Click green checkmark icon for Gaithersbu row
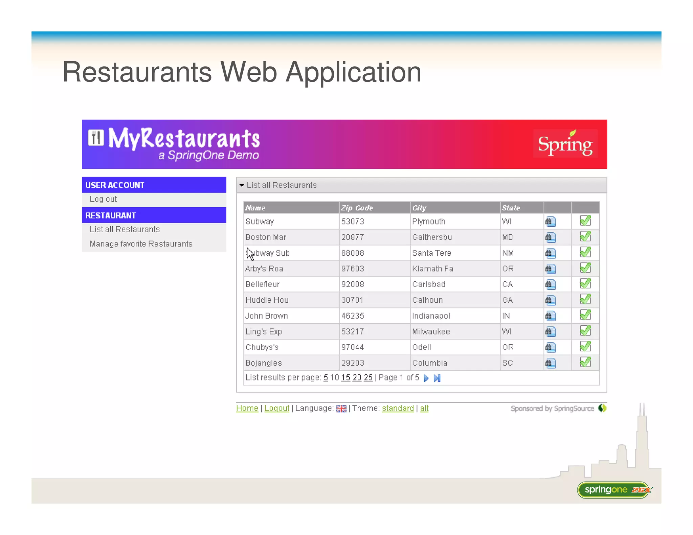Image resolution: width=693 pixels, height=535 pixels. 585,236
